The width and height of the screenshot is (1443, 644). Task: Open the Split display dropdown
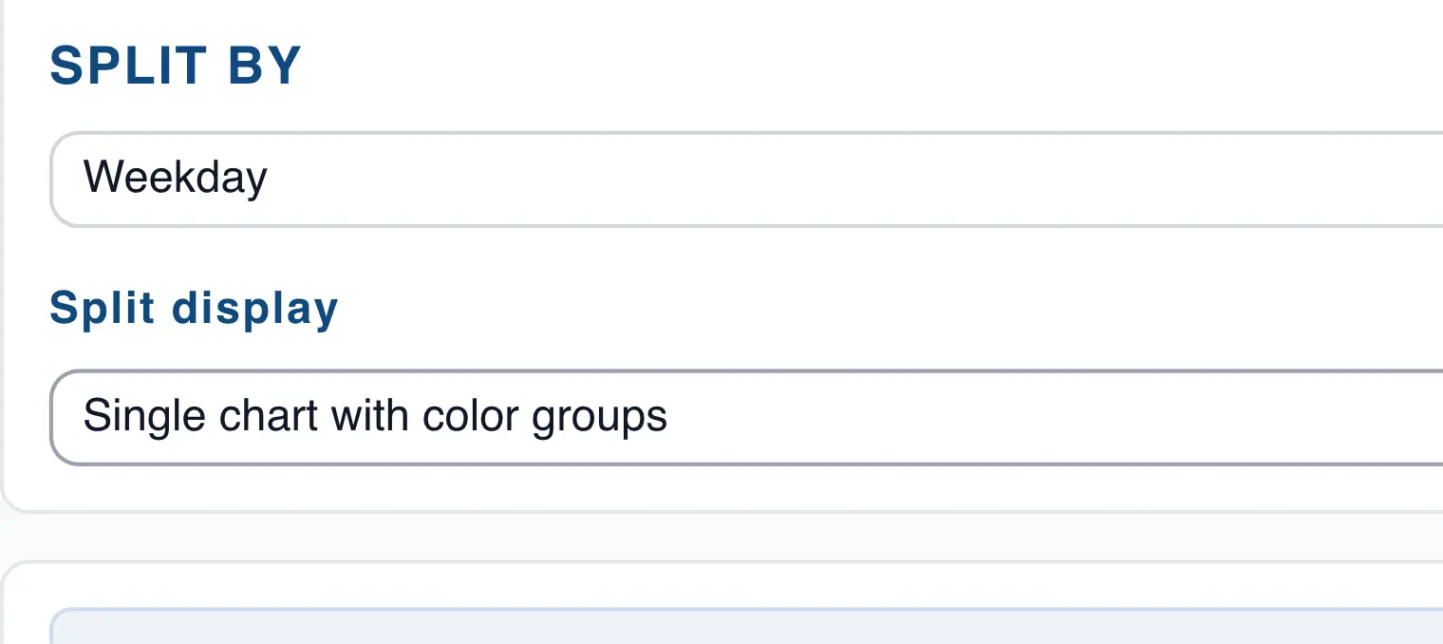coord(746,417)
